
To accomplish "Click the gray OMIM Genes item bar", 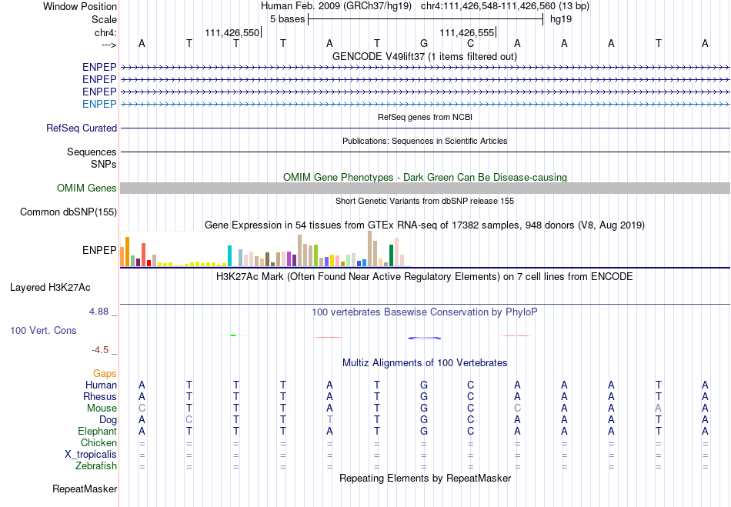I will coord(426,188).
